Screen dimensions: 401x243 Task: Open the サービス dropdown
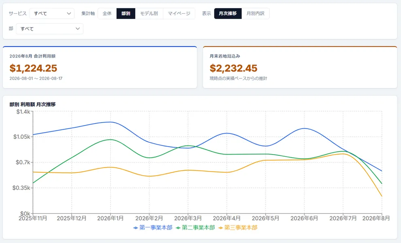pos(52,13)
